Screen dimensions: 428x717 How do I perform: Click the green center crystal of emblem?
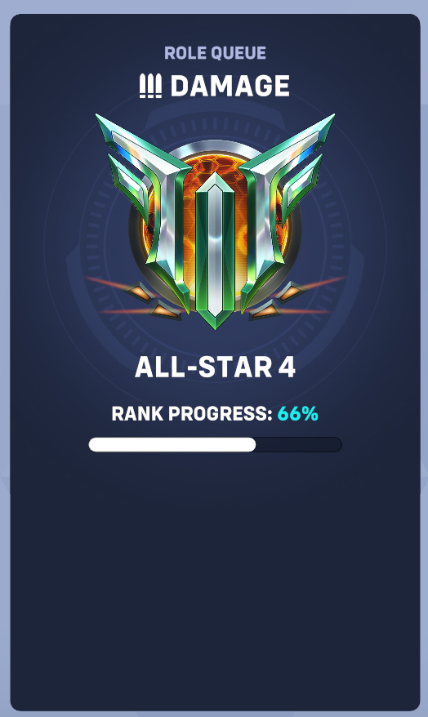coord(215,249)
